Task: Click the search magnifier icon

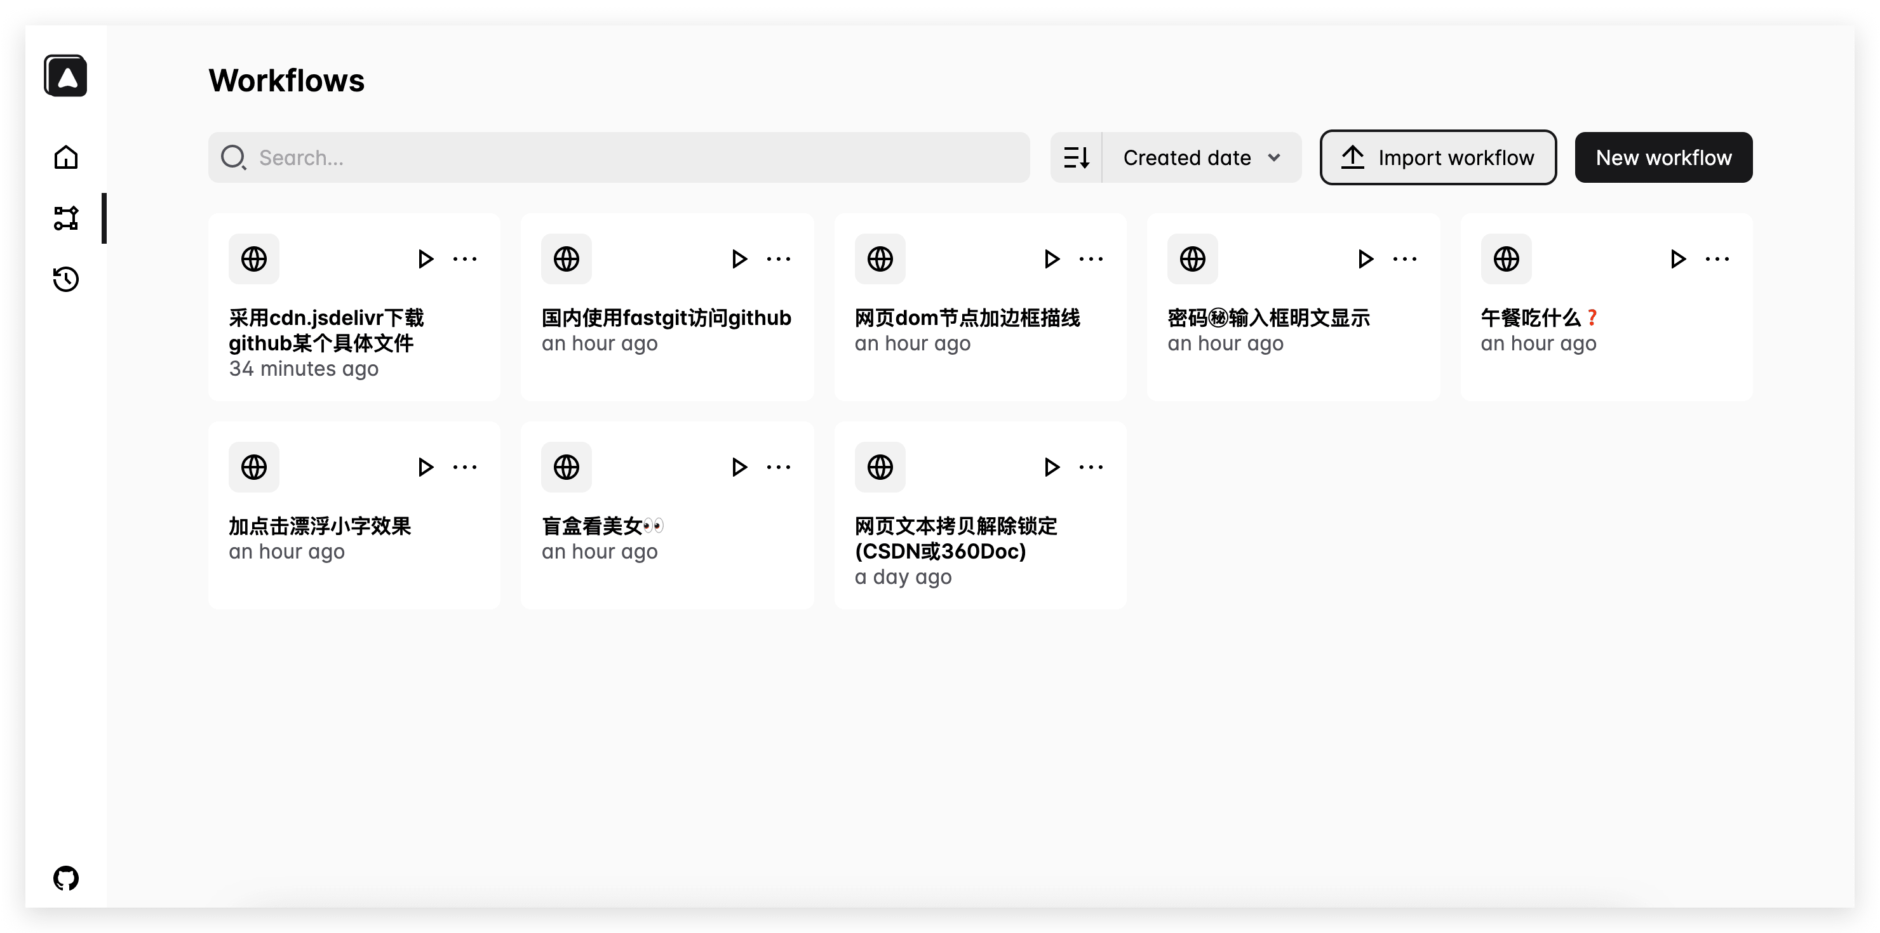Action: (233, 157)
